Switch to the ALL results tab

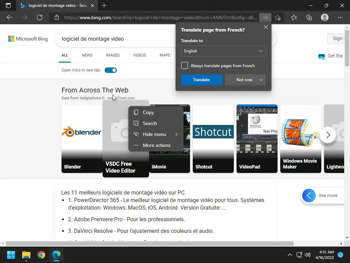coord(65,55)
